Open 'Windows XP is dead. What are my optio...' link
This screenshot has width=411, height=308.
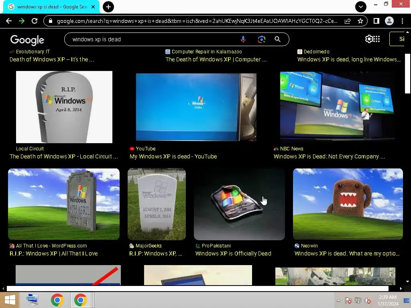click(x=347, y=253)
